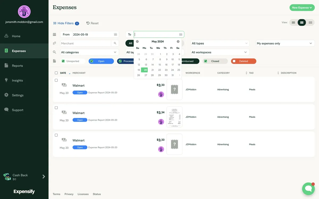Click the WORKSPACE column header
The height and width of the screenshot is (199, 319).
point(193,73)
